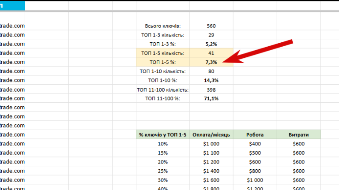Select the 30% row percentage cell

[x=163, y=180]
